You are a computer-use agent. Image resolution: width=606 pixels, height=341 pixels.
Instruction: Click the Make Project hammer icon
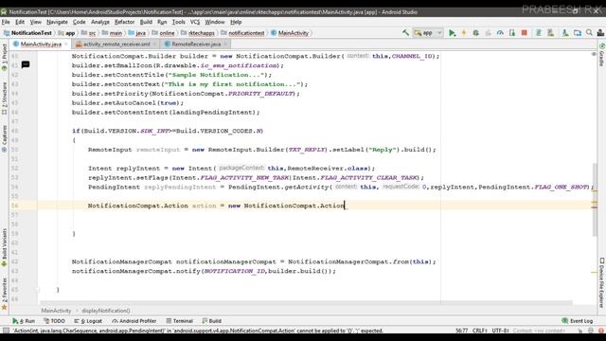[405, 33]
